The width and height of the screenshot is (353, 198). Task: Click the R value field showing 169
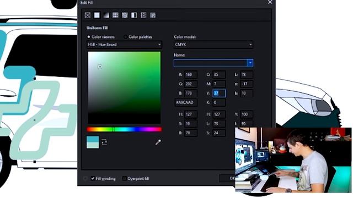point(191,75)
